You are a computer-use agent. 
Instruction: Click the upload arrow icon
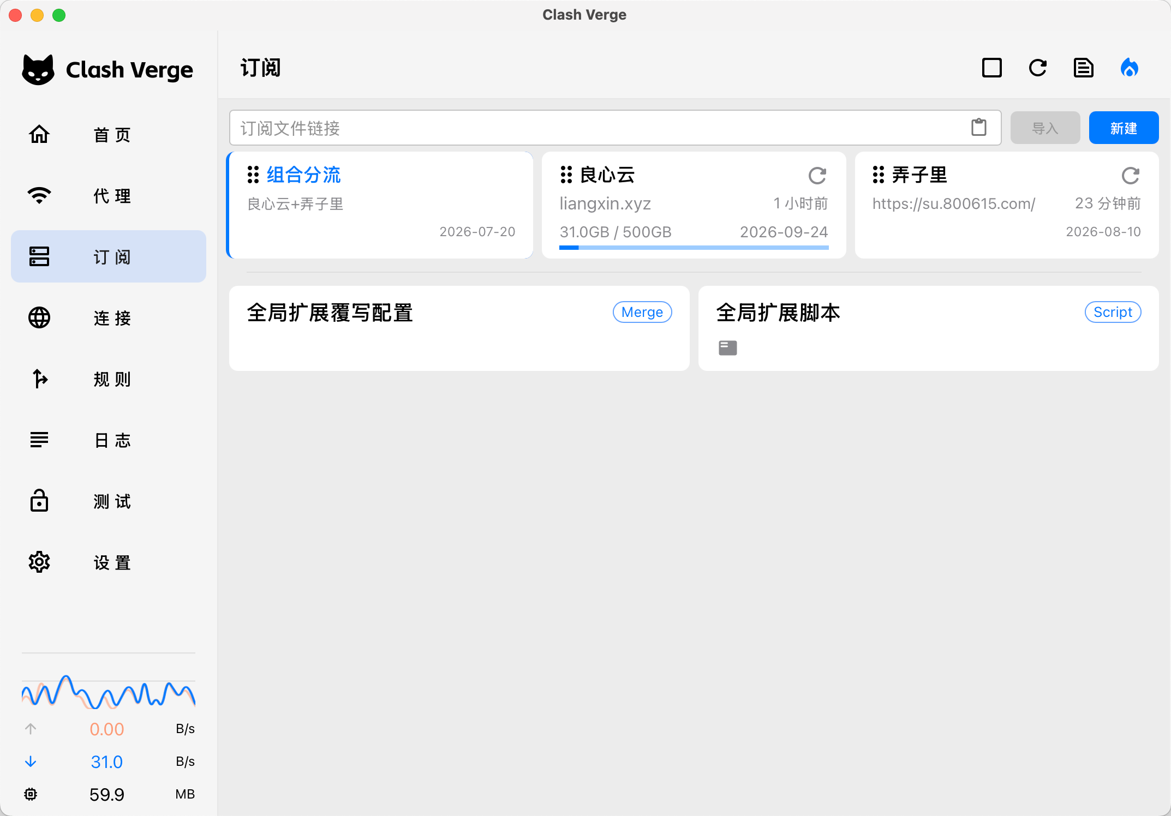[x=31, y=729]
